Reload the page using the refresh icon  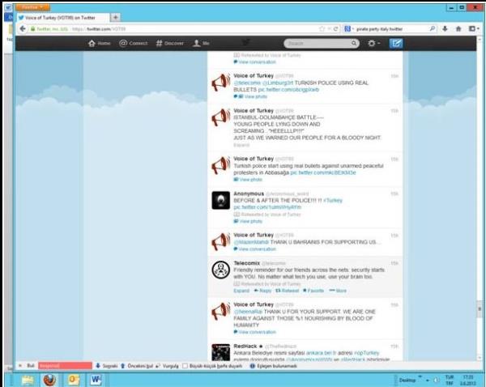coord(335,29)
